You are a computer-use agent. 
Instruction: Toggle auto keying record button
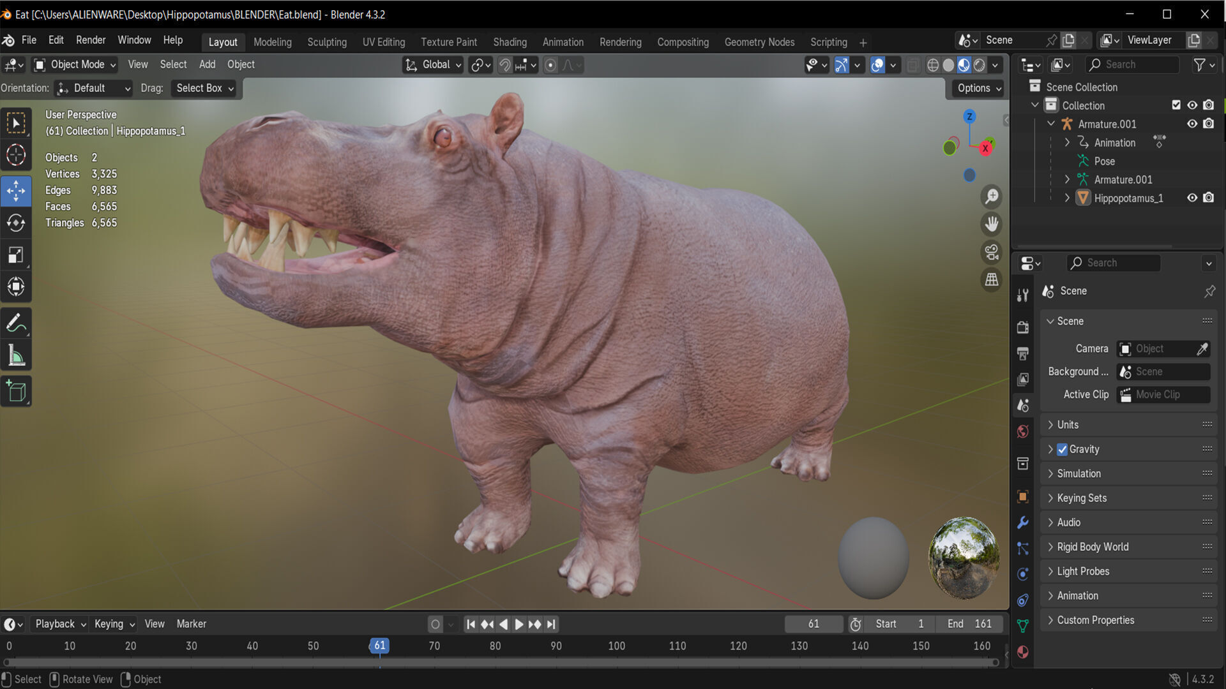coord(435,625)
